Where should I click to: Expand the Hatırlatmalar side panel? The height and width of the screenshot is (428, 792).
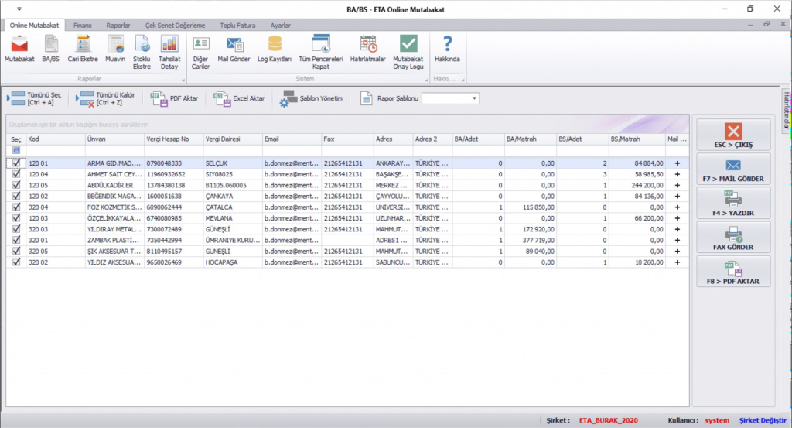[x=787, y=111]
